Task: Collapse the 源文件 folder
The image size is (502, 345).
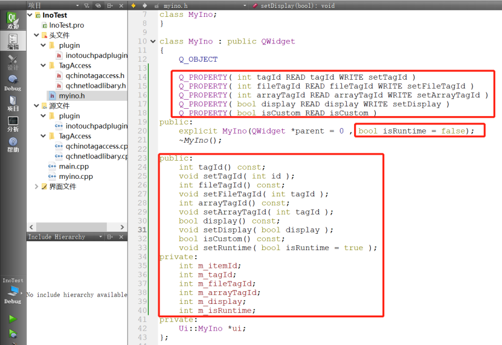Action: pos(37,106)
